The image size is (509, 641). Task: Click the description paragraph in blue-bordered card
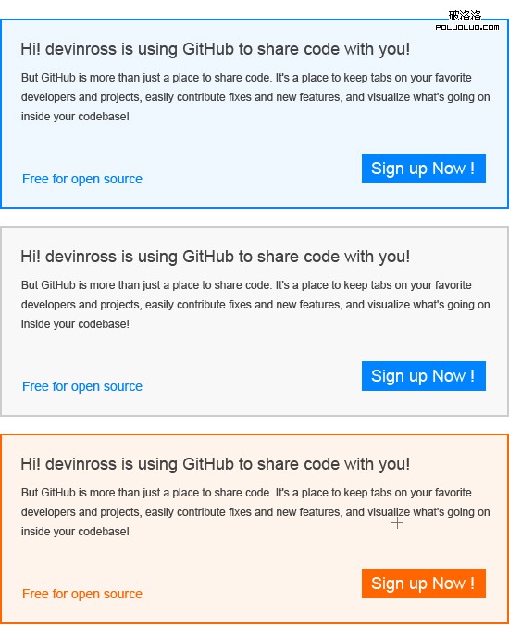pos(255,97)
